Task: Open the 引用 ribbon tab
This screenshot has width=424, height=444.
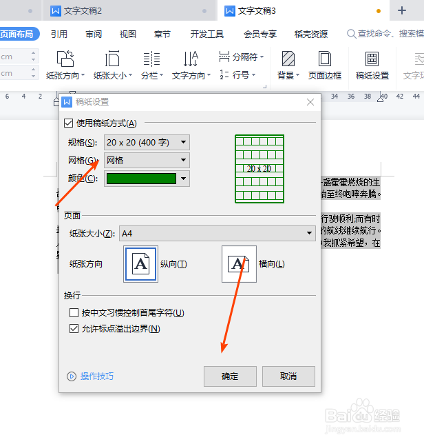Action: [x=59, y=34]
